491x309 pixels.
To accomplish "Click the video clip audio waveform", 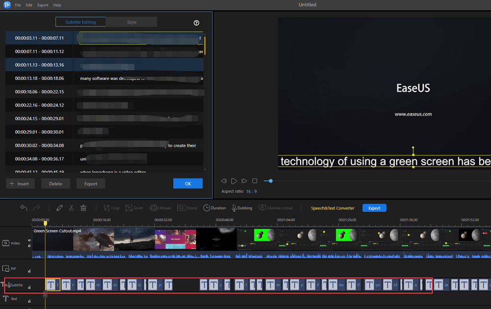I will point(262,255).
